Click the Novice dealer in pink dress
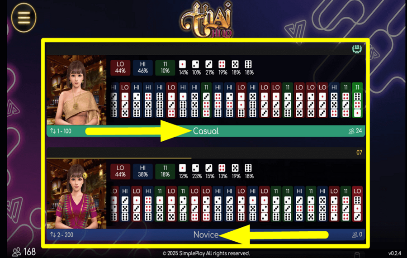This screenshot has height=258, width=407. click(76, 194)
